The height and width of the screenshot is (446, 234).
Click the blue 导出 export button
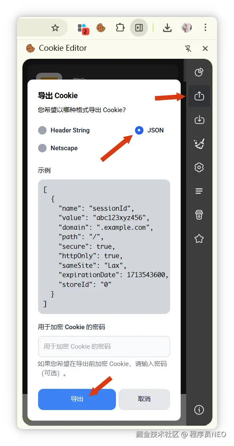(77, 399)
